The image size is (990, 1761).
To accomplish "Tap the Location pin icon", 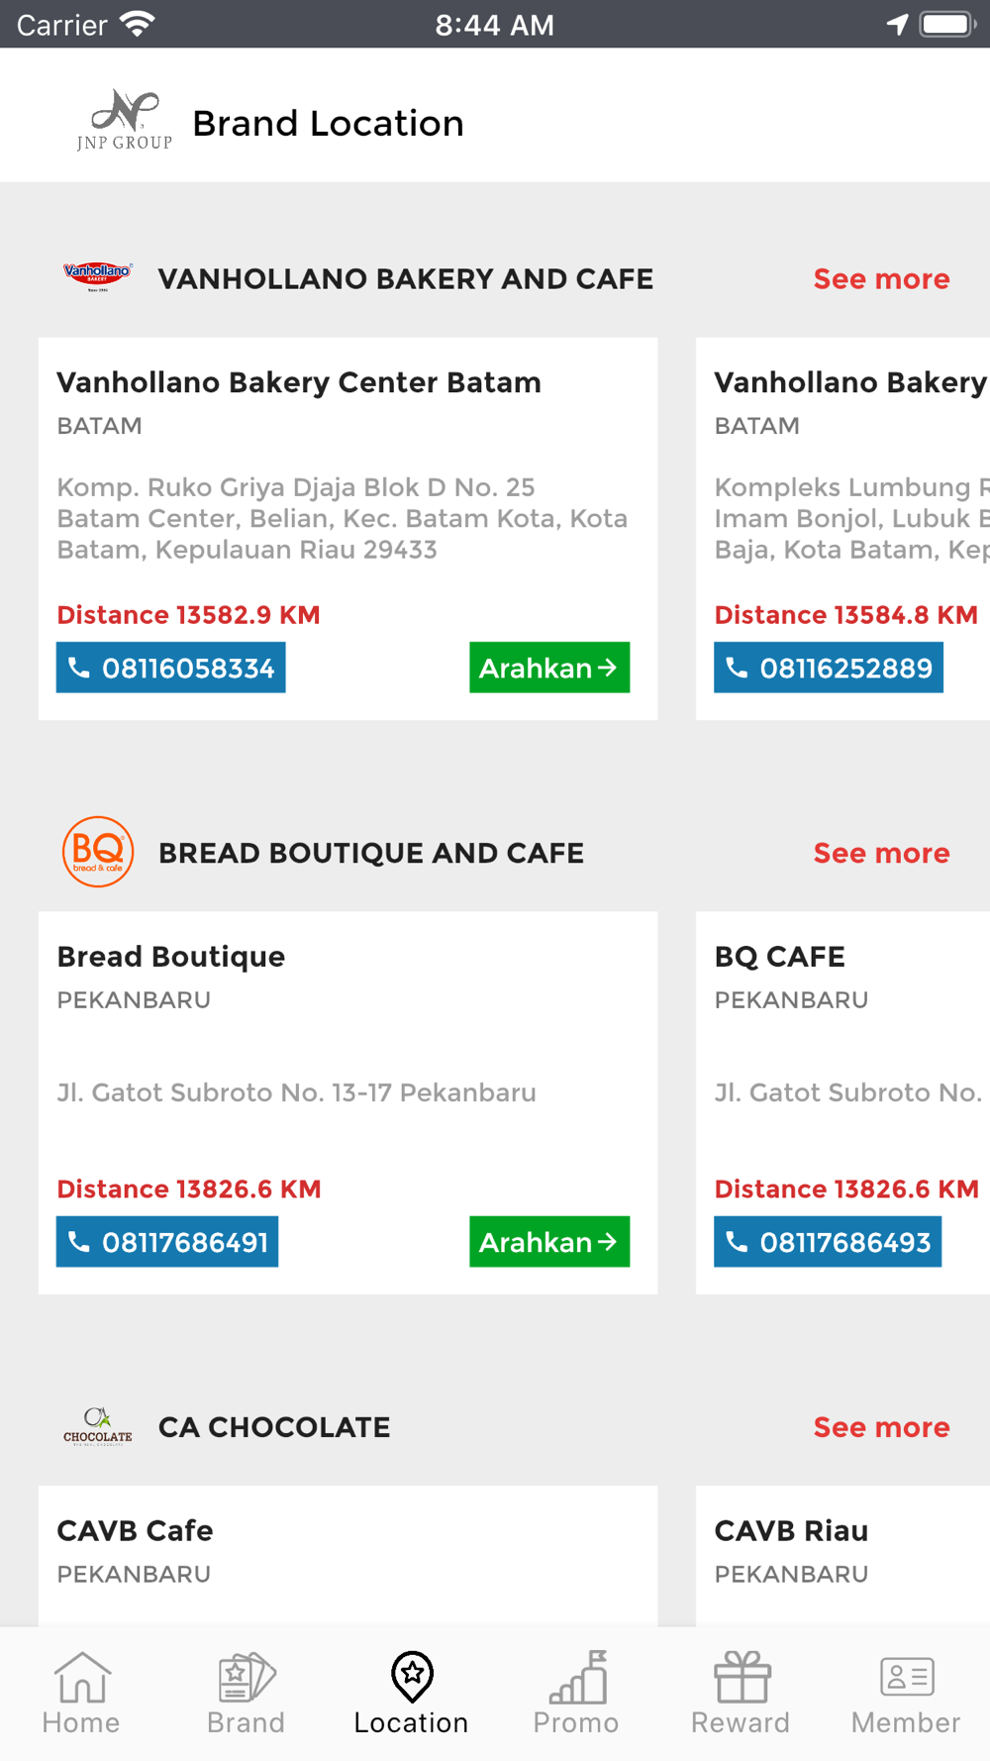I will tap(412, 1676).
